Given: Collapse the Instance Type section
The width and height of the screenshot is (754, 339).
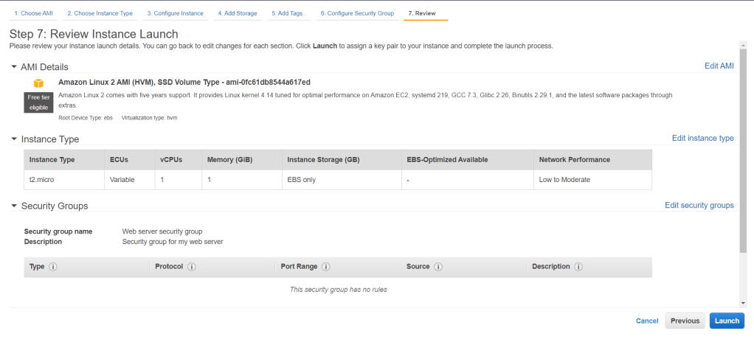Looking at the screenshot, I should [x=14, y=139].
